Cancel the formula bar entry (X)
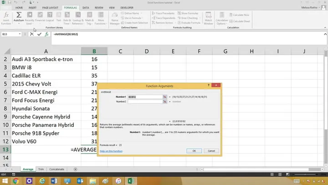The image size is (328, 185). (31, 34)
